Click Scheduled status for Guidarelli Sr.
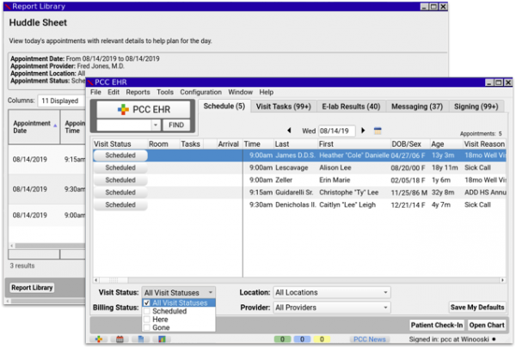Screen dimensions: 516x348 click(x=120, y=192)
